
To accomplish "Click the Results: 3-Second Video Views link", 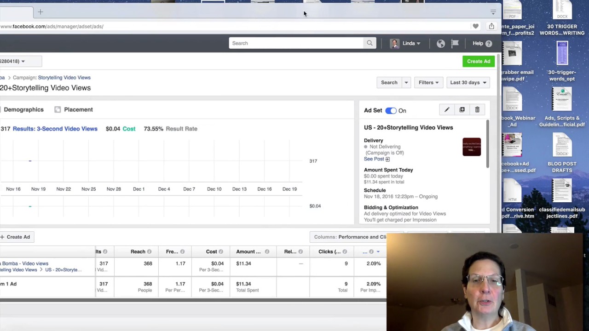I will click(55, 129).
